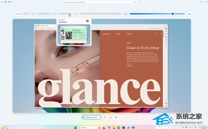Open Recall from the taskbar

128,127
